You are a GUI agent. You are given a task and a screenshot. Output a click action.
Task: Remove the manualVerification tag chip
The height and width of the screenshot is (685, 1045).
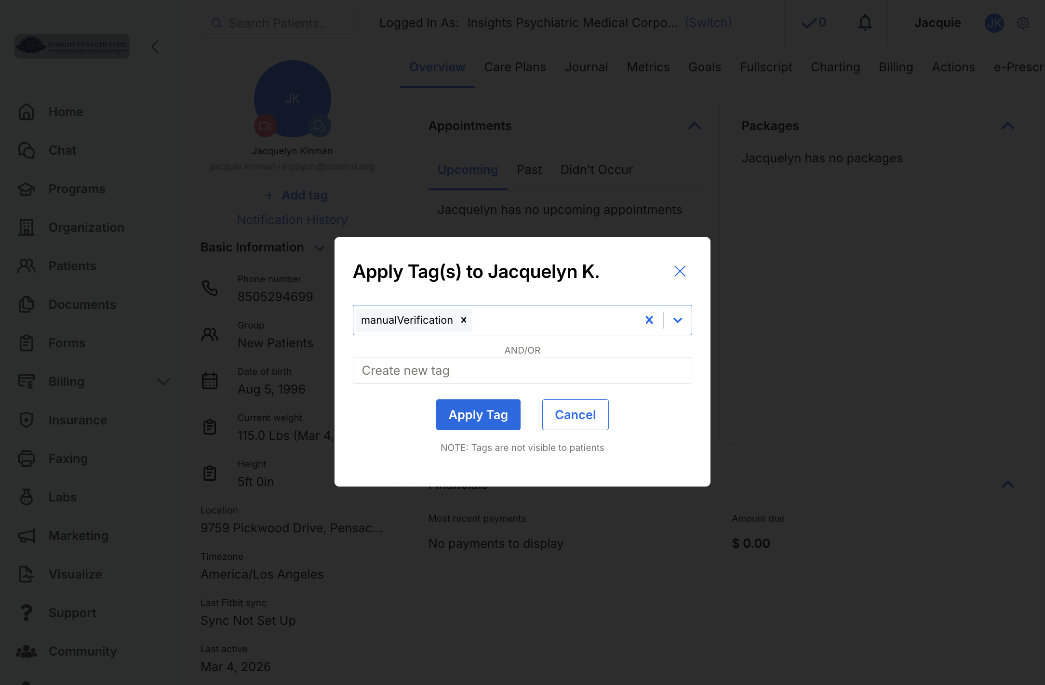[464, 320]
